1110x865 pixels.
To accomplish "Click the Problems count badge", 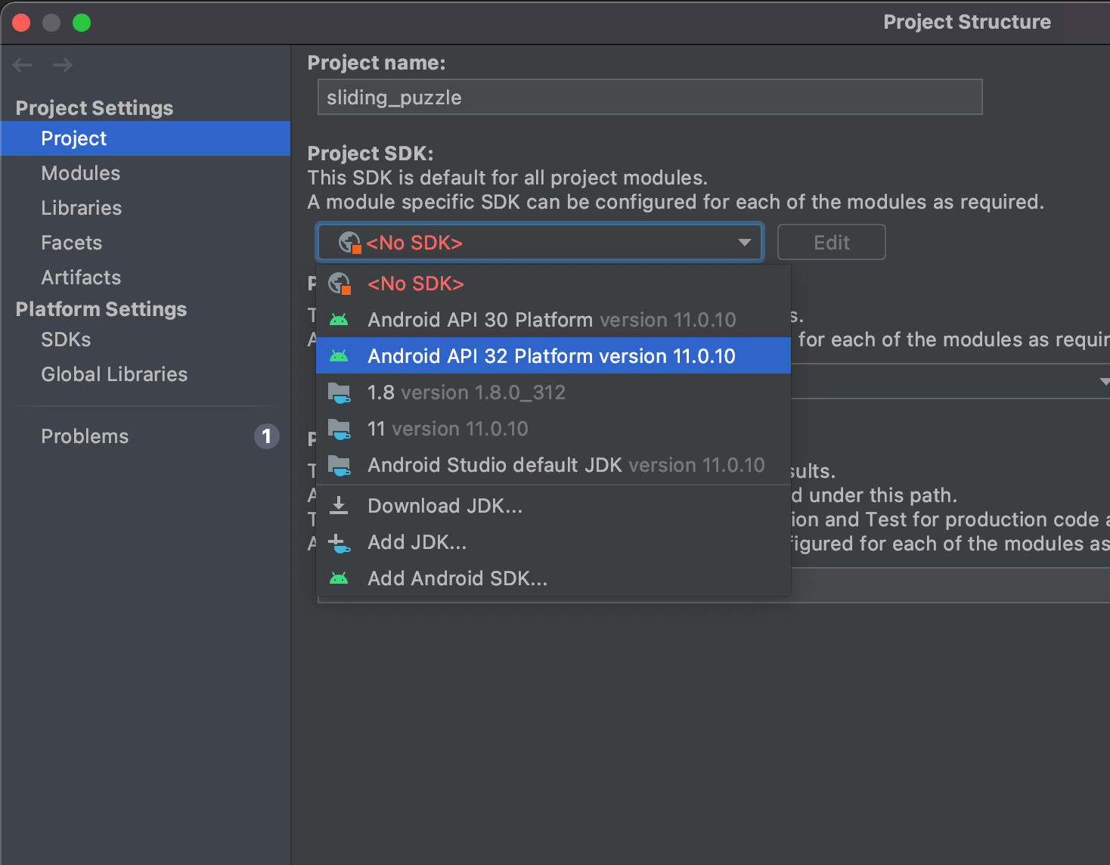I will 266,436.
